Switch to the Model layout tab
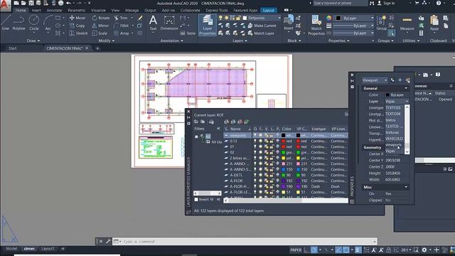The width and height of the screenshot is (455, 256). pos(11,249)
